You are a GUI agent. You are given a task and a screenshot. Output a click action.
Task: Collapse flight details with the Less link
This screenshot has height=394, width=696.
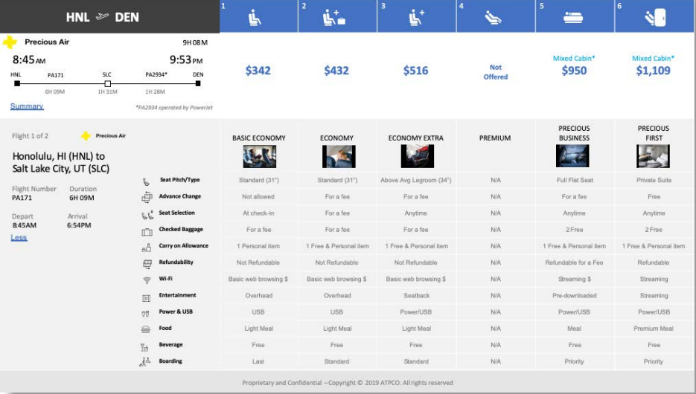point(19,237)
